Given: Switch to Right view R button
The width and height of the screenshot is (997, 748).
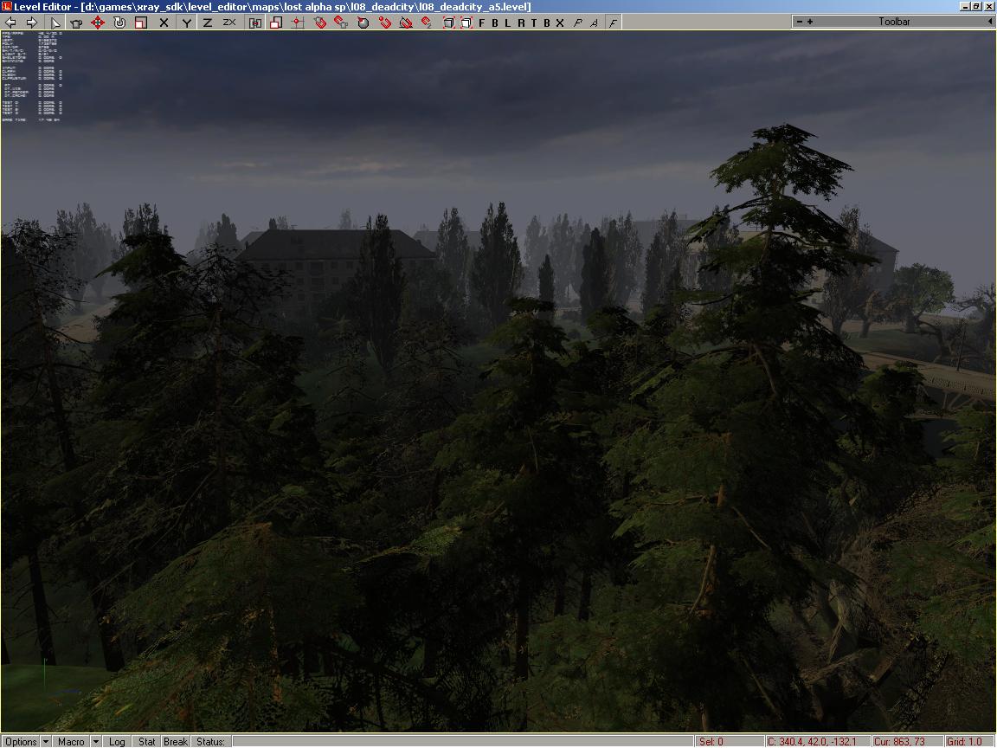Looking at the screenshot, I should [x=521, y=23].
